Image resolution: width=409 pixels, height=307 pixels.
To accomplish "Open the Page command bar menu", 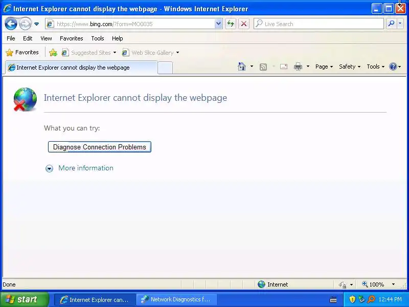I will (324, 67).
